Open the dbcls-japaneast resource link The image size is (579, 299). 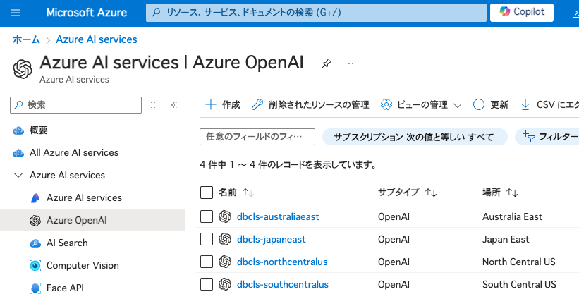[271, 239]
